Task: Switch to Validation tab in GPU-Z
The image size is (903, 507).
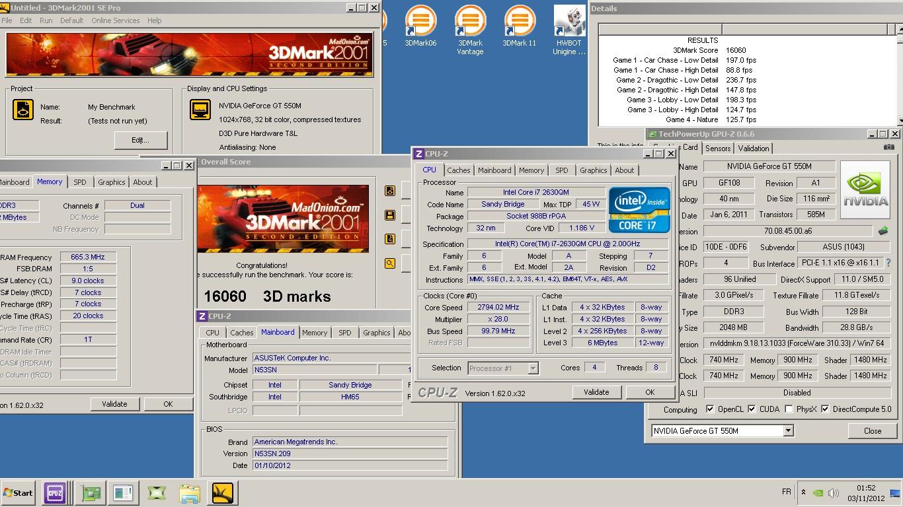Action: 754,149
